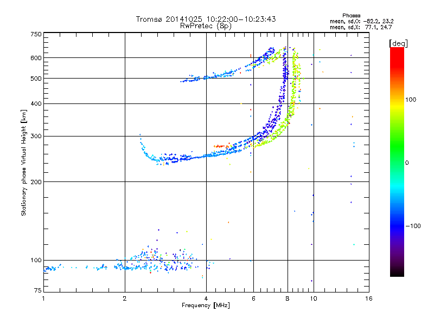Click the 16 tick label on the frequency axis

pos(369,298)
